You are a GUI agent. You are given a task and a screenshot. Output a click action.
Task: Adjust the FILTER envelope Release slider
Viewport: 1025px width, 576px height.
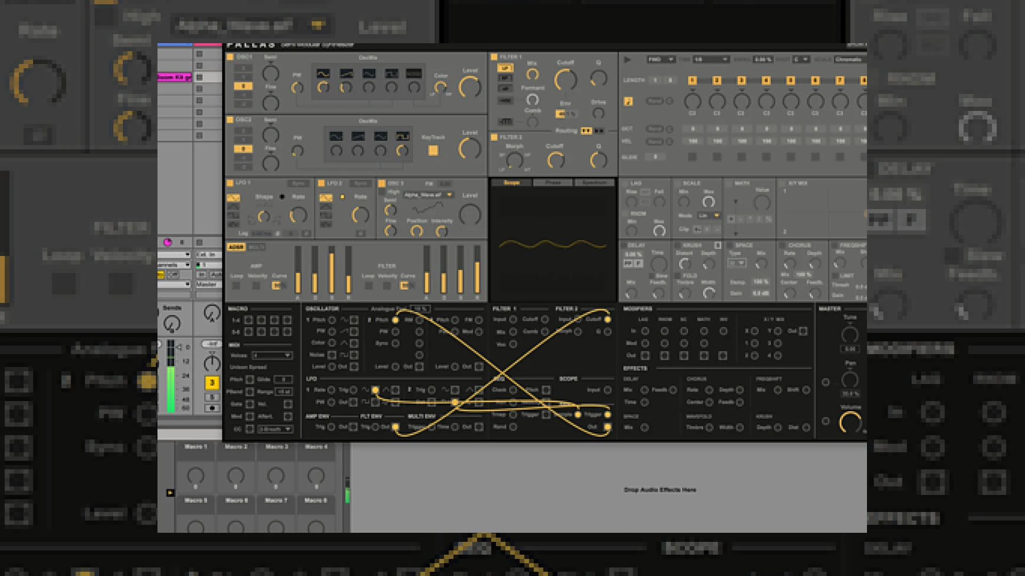[477, 269]
